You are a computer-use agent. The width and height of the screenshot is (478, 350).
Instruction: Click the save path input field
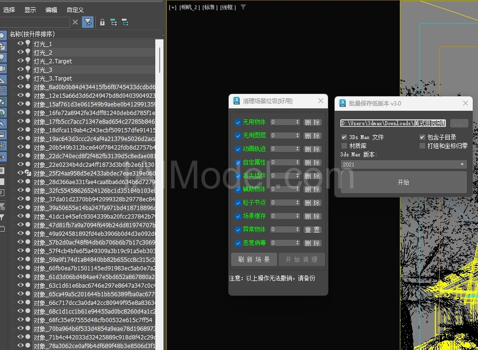pos(394,124)
